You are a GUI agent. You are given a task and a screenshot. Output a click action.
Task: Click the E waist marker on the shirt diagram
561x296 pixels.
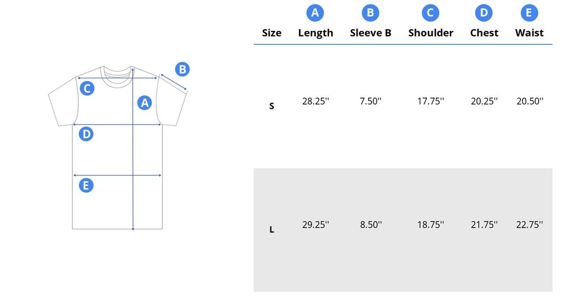click(x=86, y=185)
